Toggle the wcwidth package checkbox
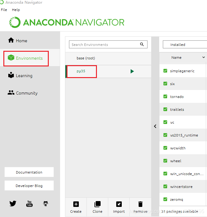 coord(165,148)
